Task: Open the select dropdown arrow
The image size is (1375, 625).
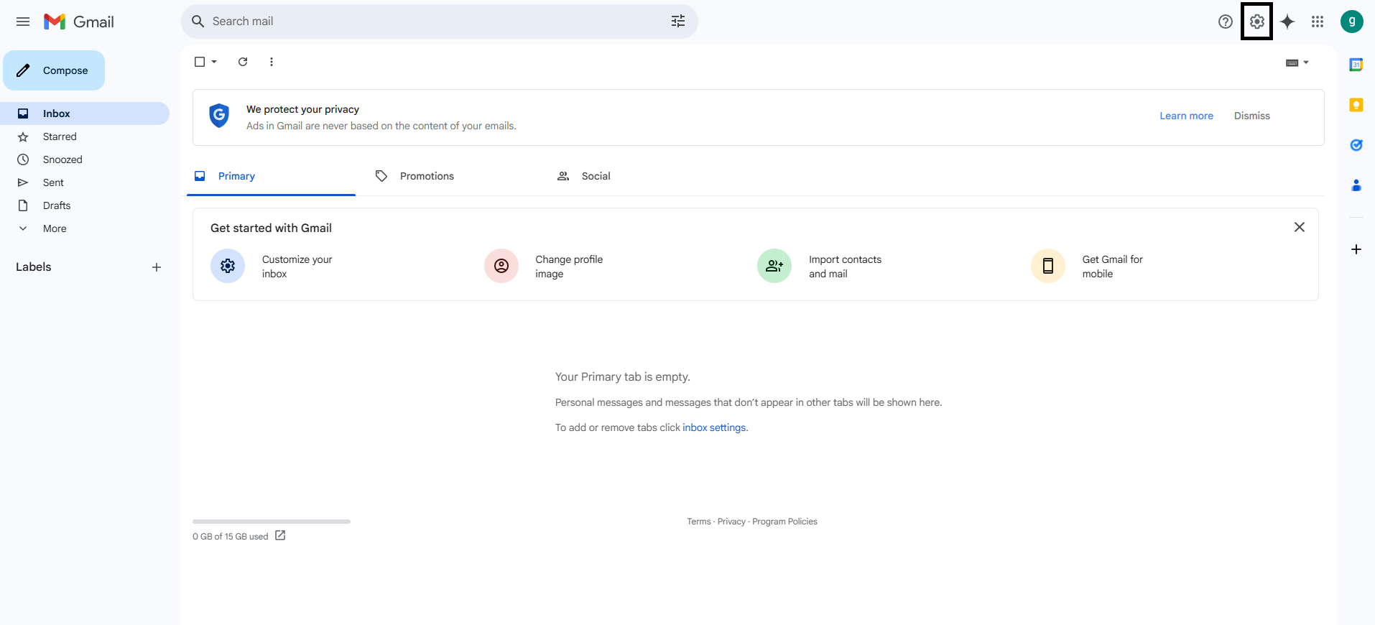Action: click(x=214, y=62)
